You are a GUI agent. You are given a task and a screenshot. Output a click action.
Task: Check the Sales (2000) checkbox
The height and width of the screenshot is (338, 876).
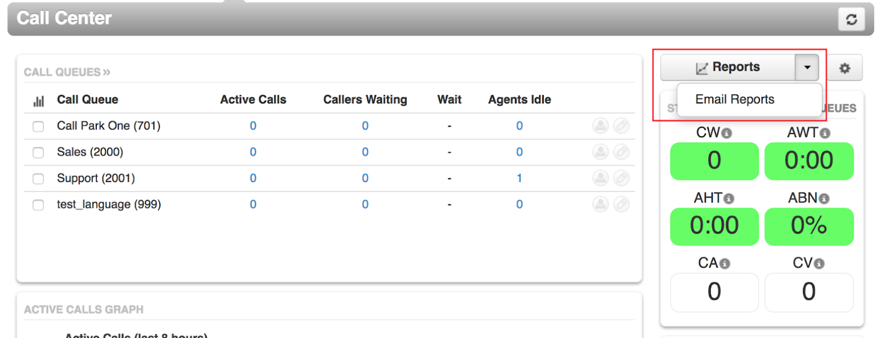(x=38, y=153)
